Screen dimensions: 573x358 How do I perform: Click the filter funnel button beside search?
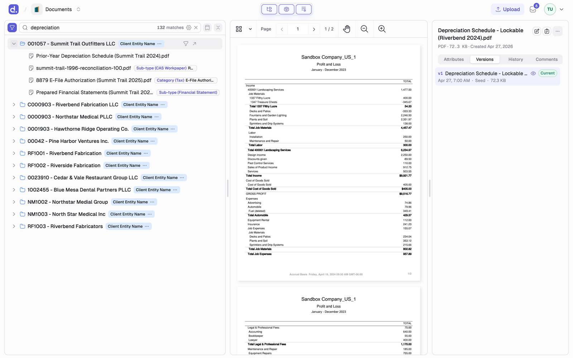[12, 28]
